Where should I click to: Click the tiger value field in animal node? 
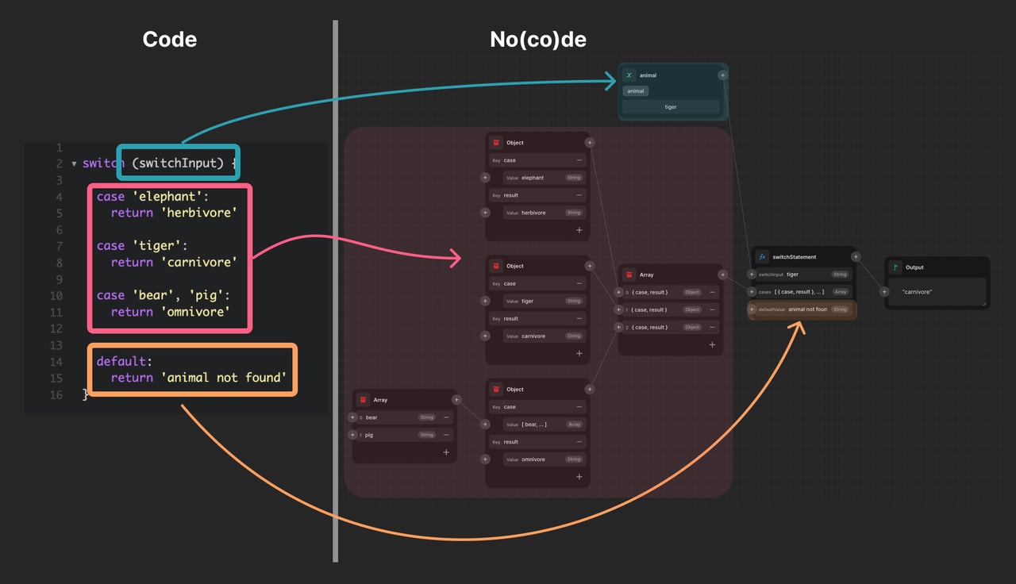click(x=671, y=107)
